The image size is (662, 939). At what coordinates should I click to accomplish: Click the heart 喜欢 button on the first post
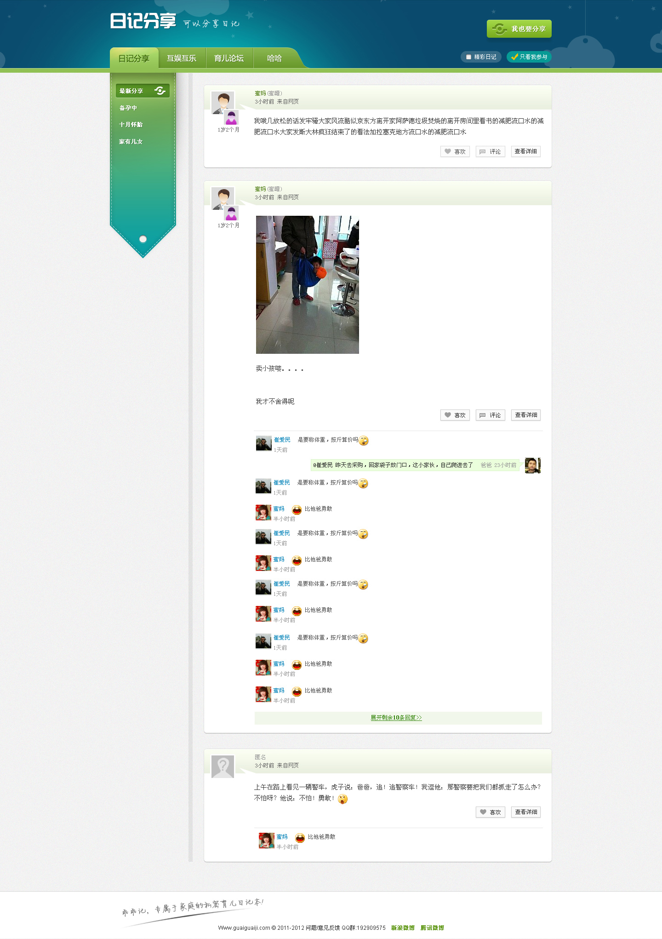point(455,151)
